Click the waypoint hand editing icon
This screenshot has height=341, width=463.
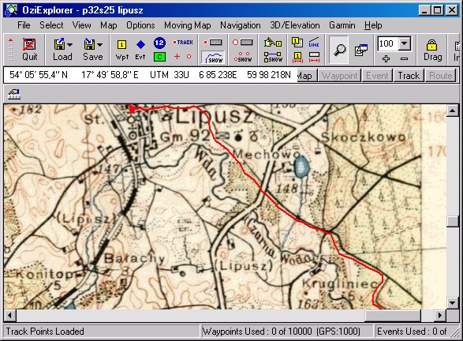[273, 43]
